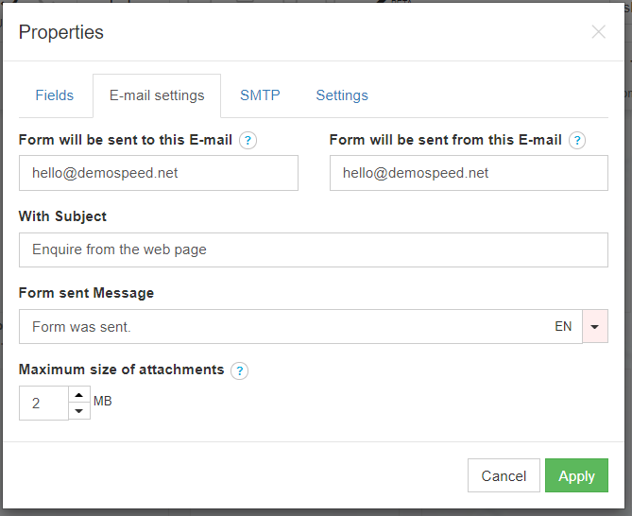This screenshot has width=632, height=516.
Task: Edit the Form sent Message field
Action: coord(283,327)
